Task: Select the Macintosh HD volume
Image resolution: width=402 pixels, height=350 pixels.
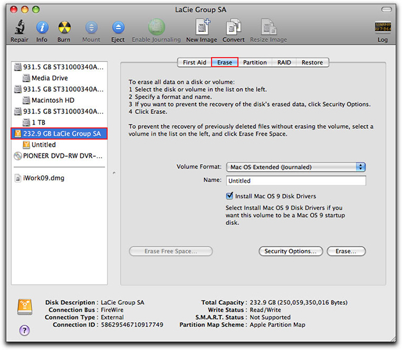Action: pyautogui.click(x=59, y=100)
